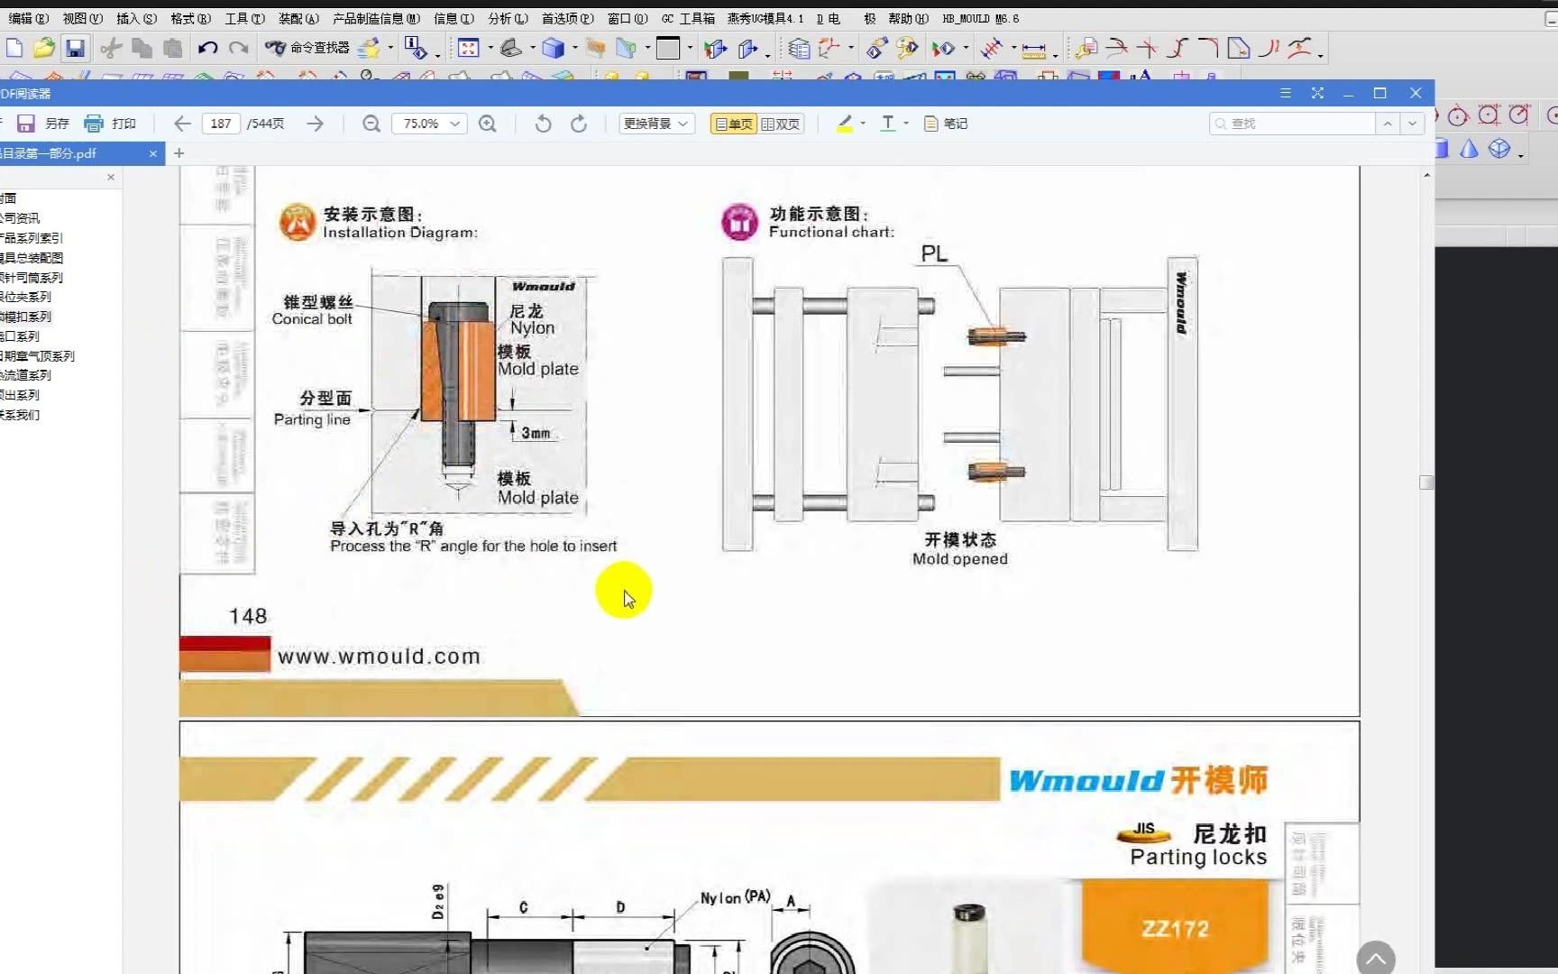1558x974 pixels.
Task: Go to the next page using the right arrow icon
Action: click(x=315, y=124)
